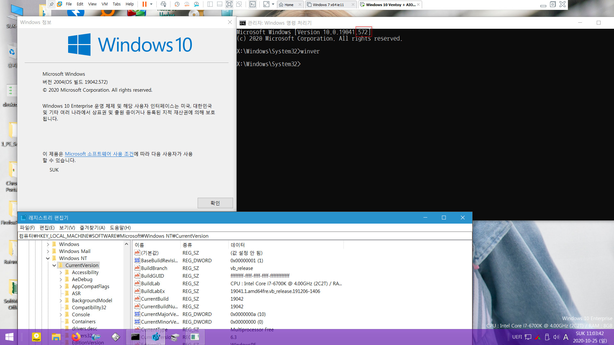
Task: Open 즐겨찾기(A) menu in registry editor
Action: coord(92,228)
